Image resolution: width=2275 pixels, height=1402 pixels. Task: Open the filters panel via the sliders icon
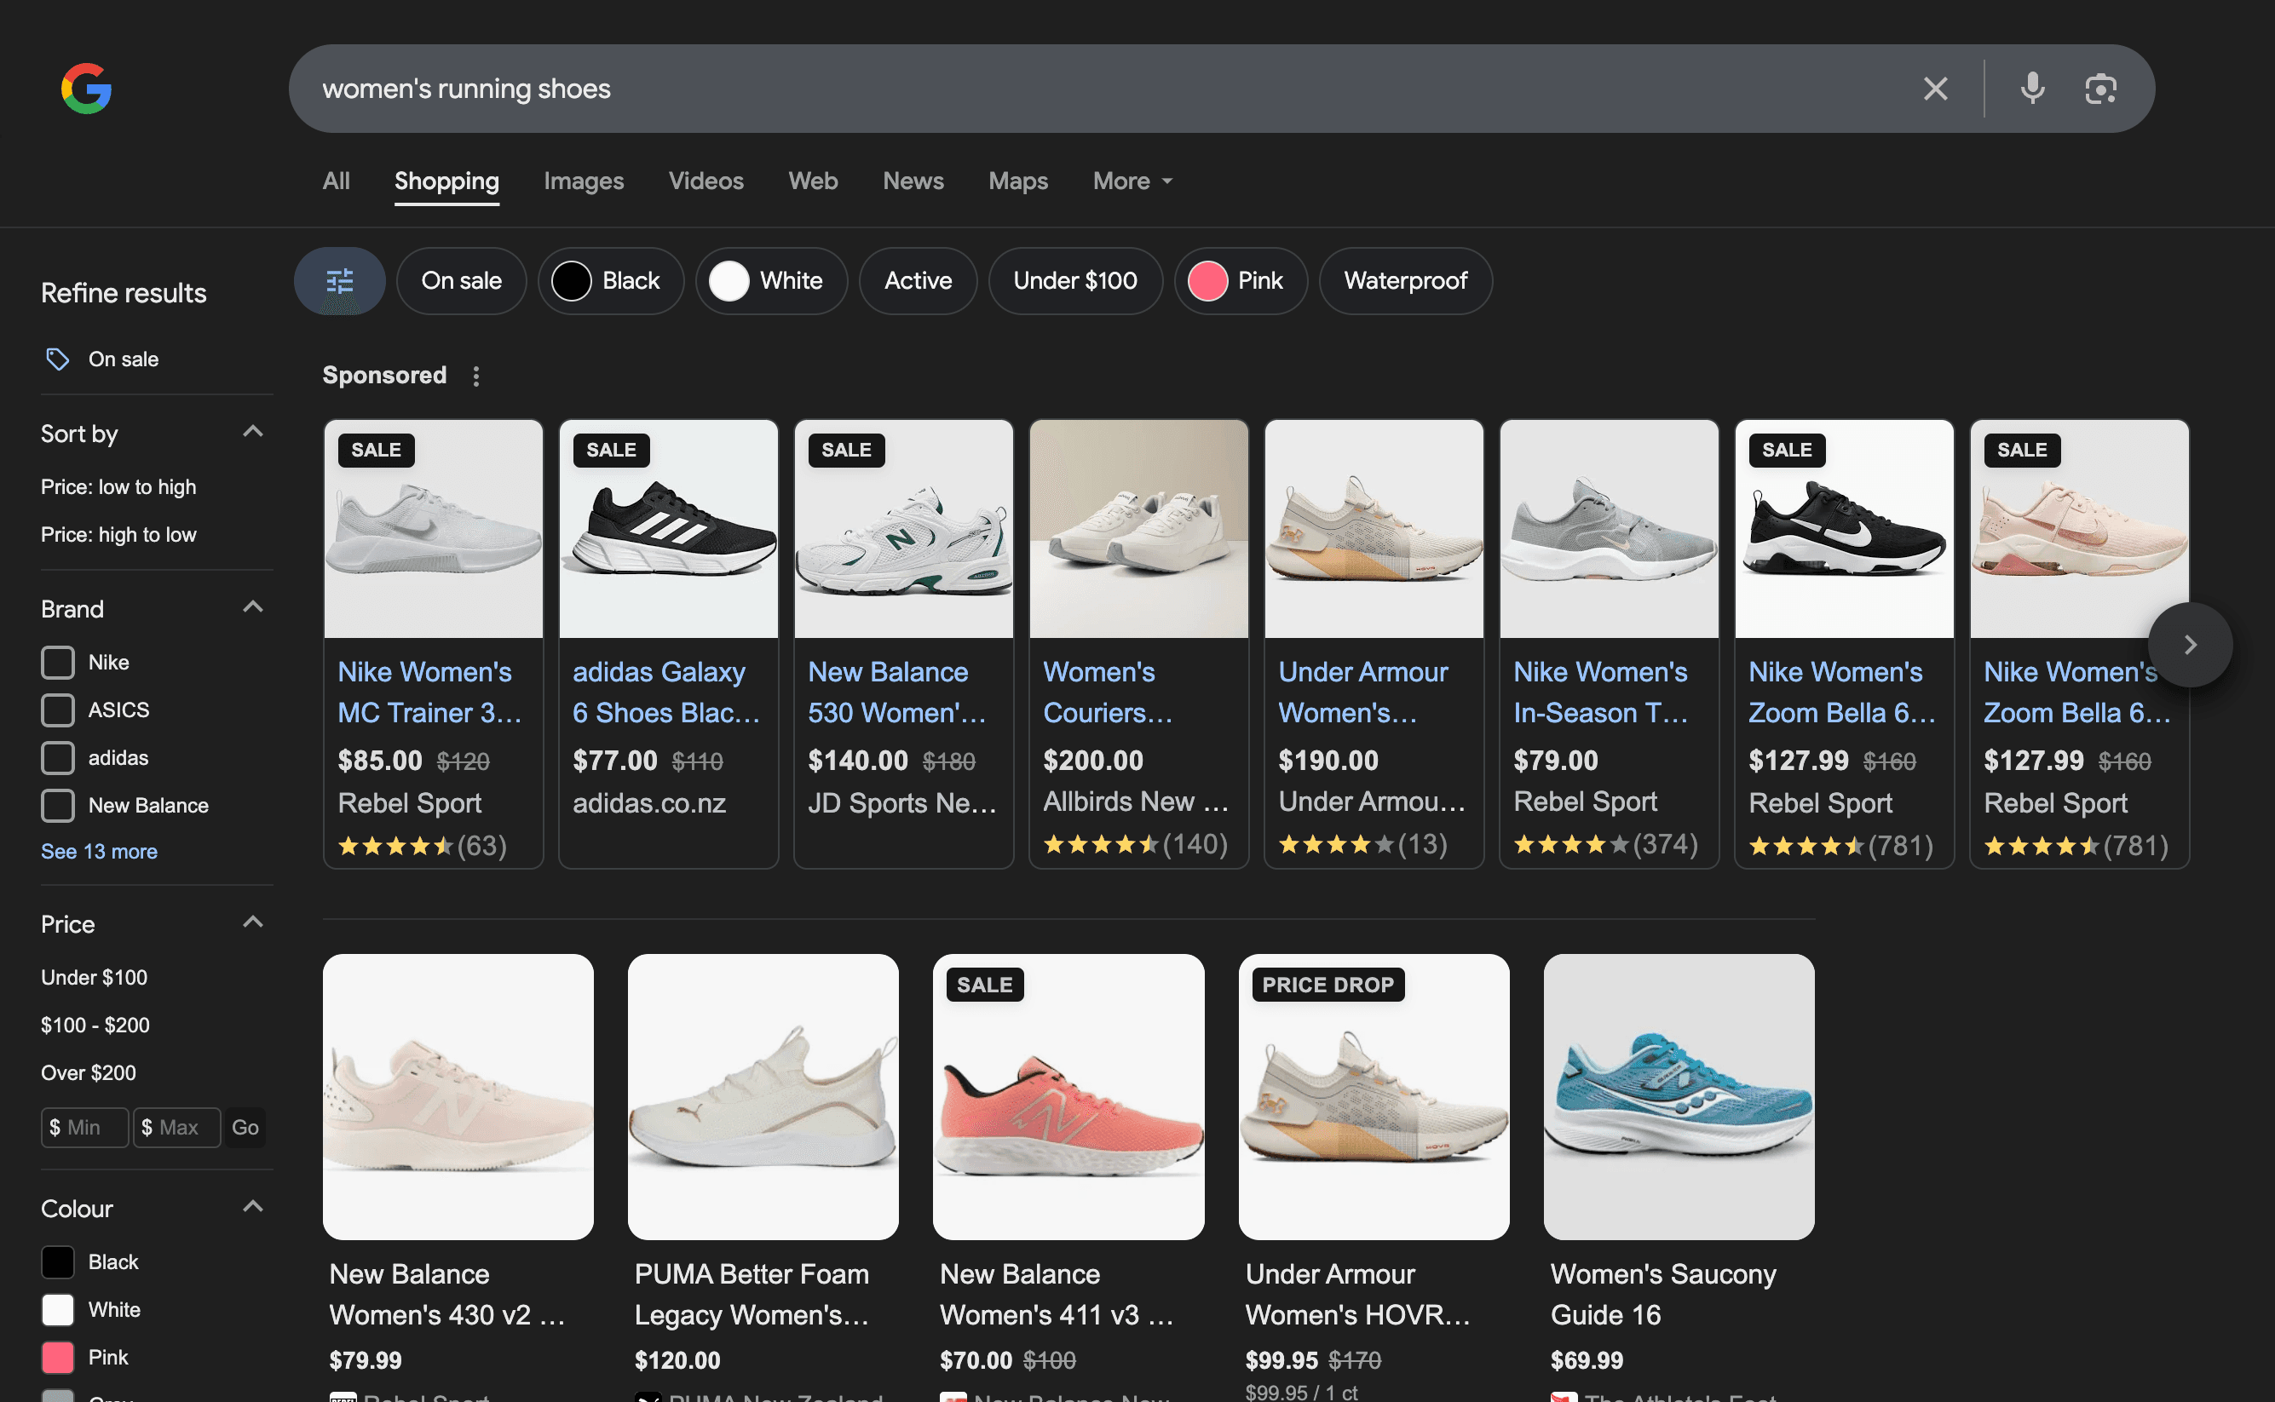pos(339,281)
